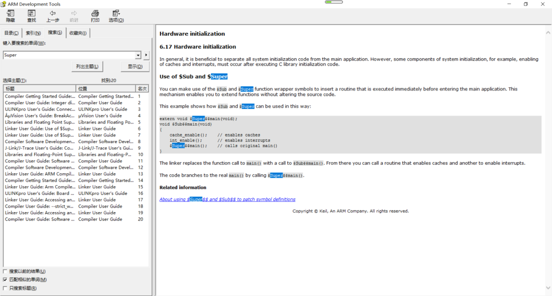The image size is (552, 296).
Task: Click the 'Related information' heading
Action: [182, 188]
